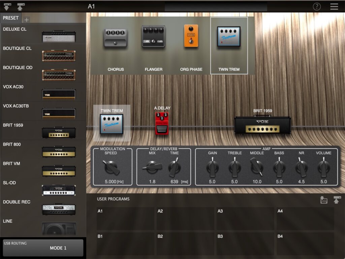
Task: Choose the VOX AC30 amp preset
Action: click(43, 92)
